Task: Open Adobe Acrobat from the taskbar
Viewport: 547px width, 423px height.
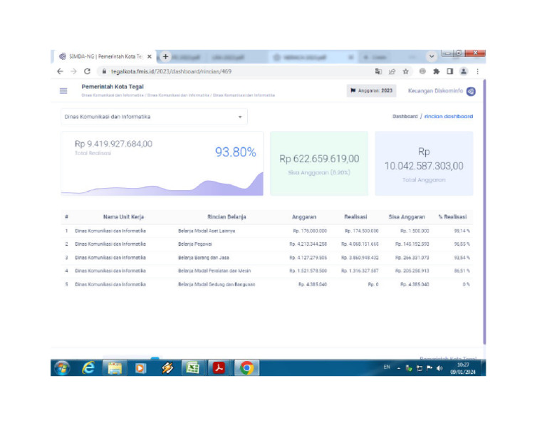Action: coord(220,367)
